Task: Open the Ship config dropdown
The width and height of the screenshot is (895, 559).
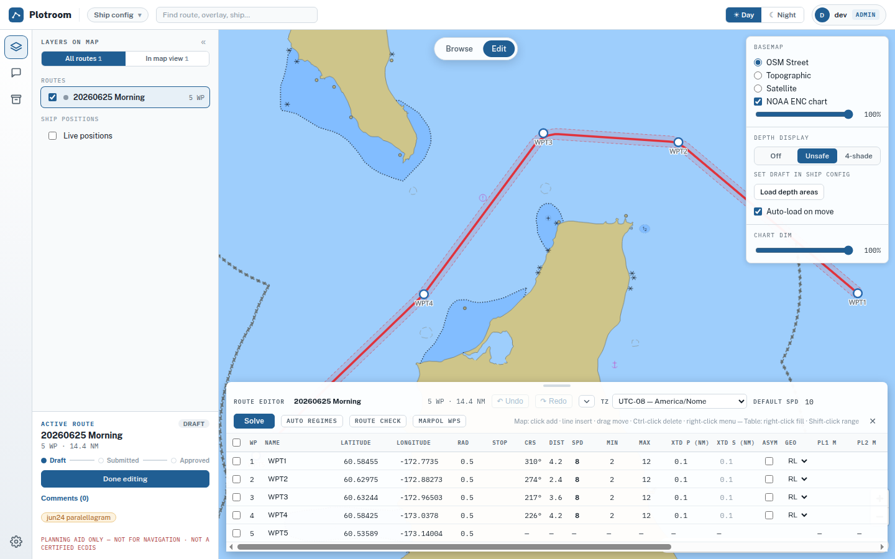Action: pyautogui.click(x=117, y=15)
